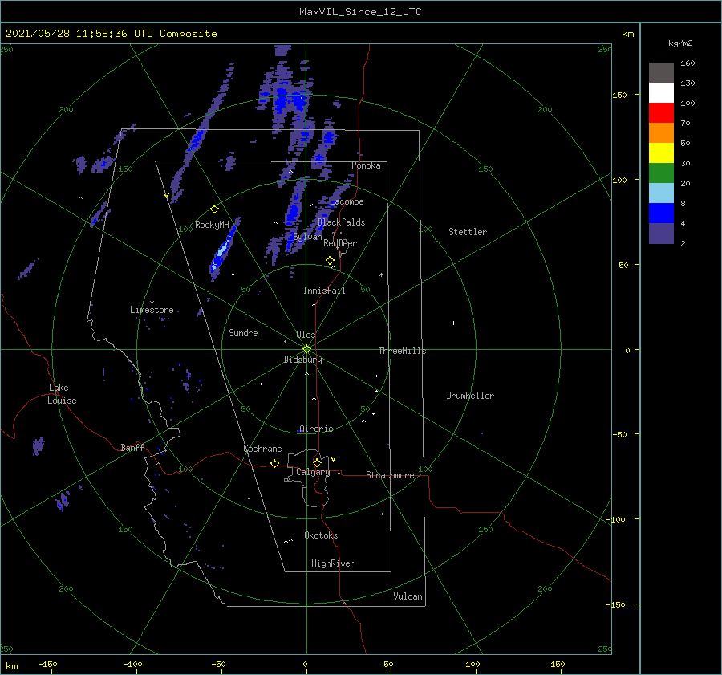Click the white plus marker near Drumheller
722x675 pixels.
pos(453,323)
